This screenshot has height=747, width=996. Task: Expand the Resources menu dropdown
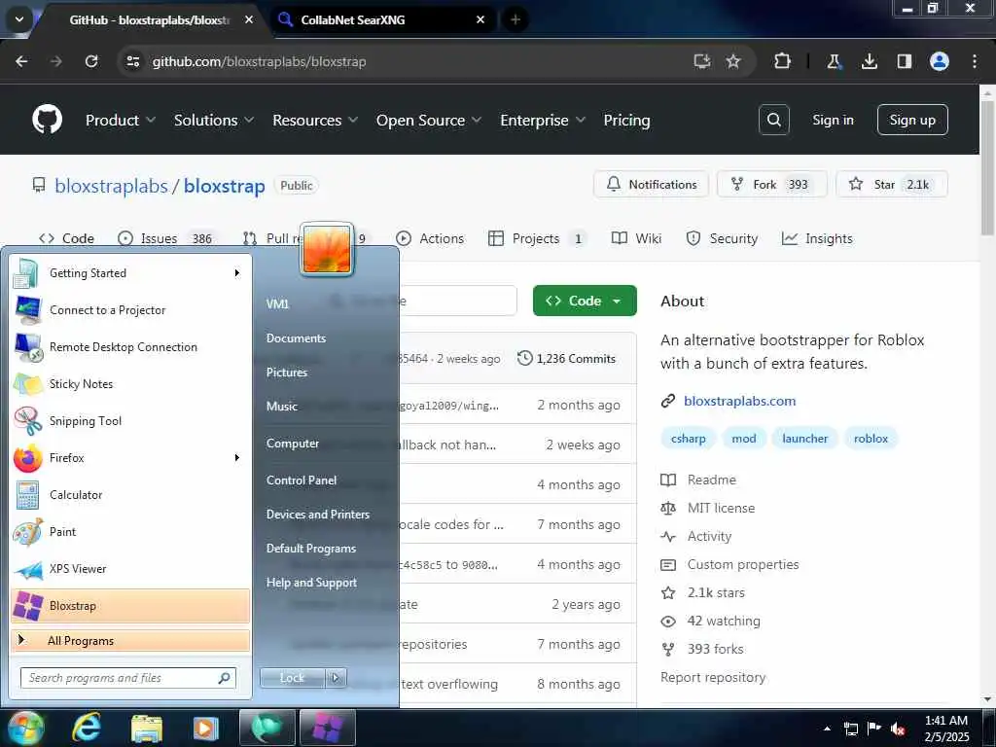click(315, 120)
